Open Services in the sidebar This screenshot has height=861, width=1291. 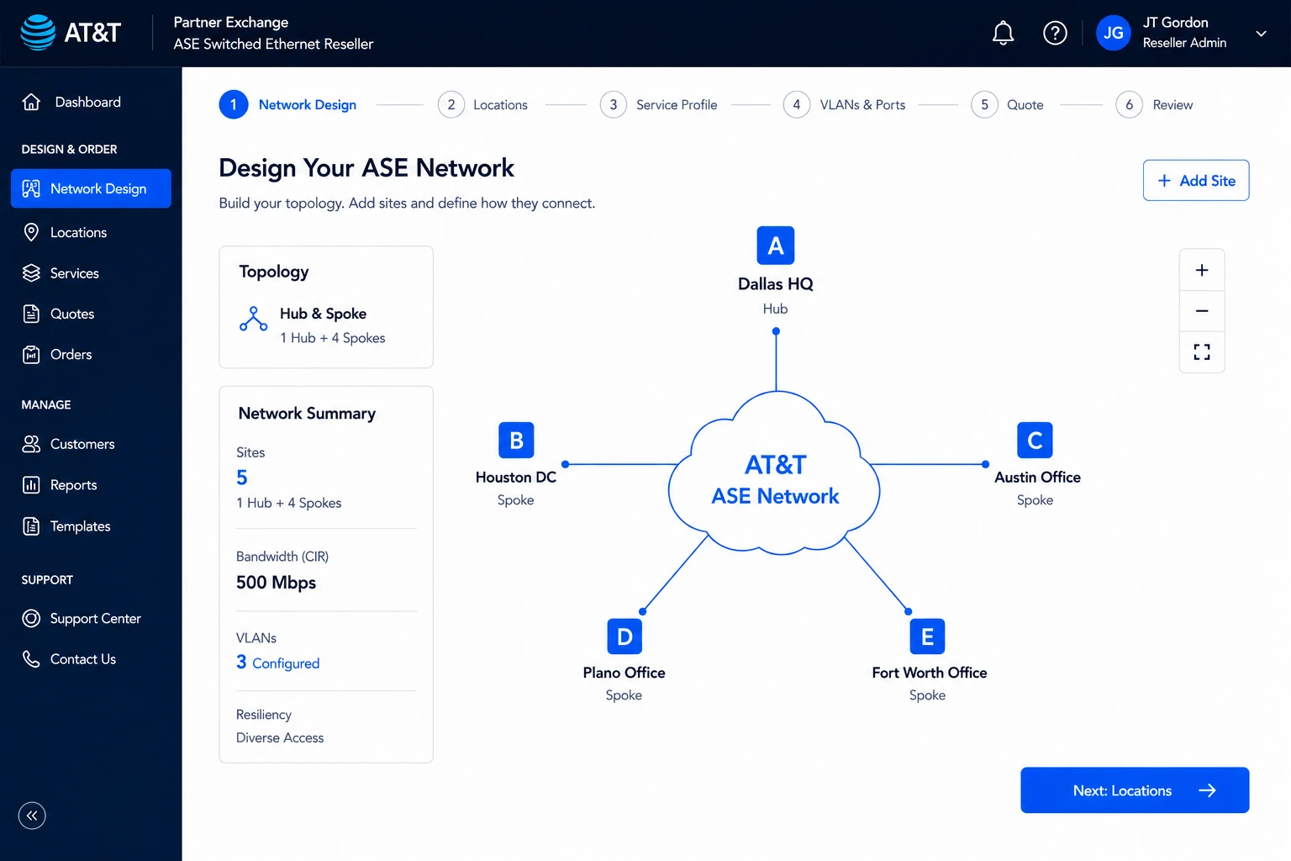coord(91,273)
